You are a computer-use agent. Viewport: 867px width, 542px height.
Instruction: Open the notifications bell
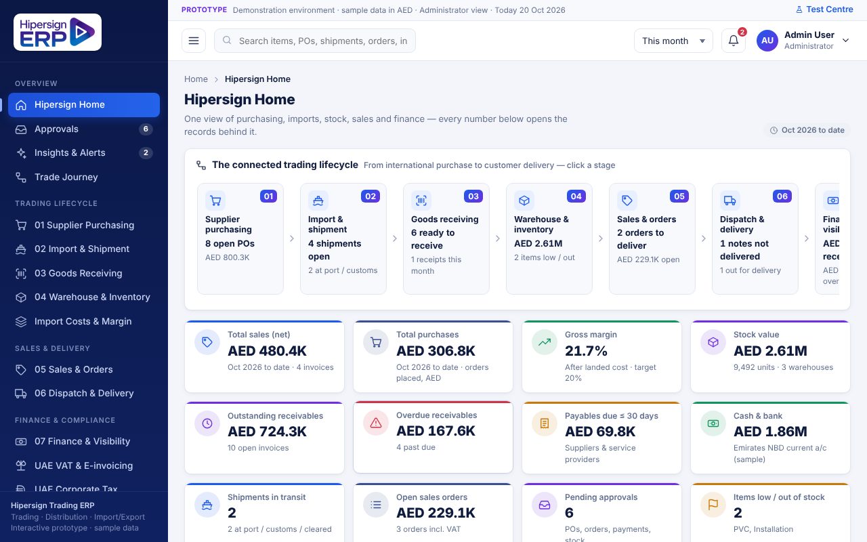point(734,41)
